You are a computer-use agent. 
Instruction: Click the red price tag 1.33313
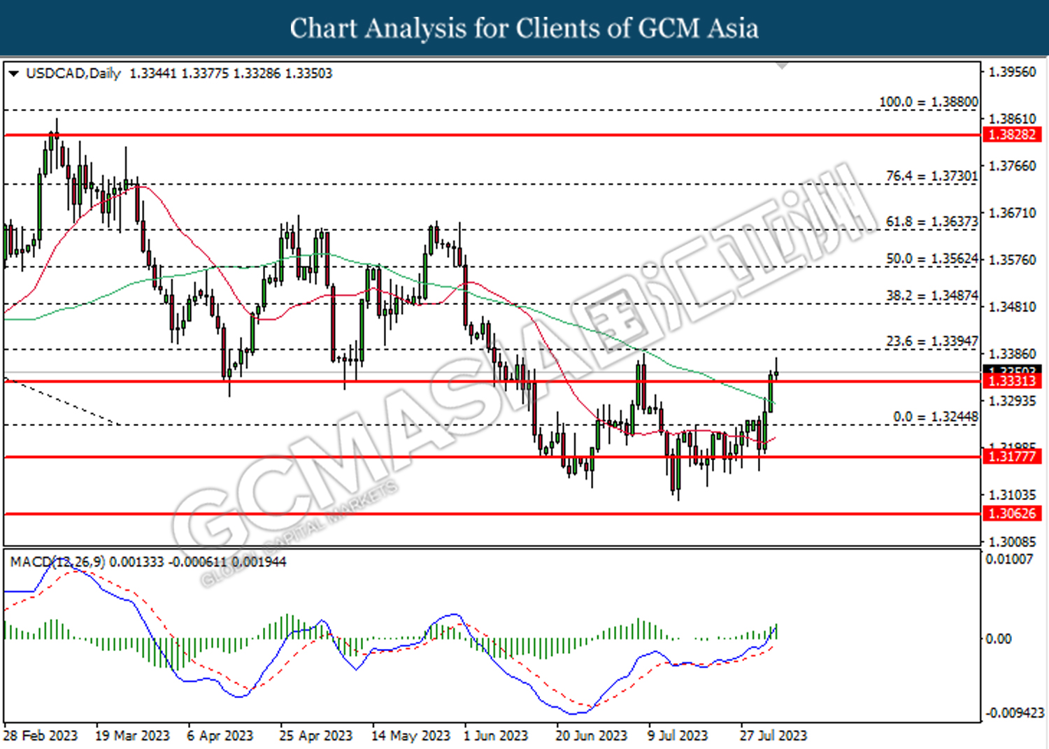tap(1012, 381)
